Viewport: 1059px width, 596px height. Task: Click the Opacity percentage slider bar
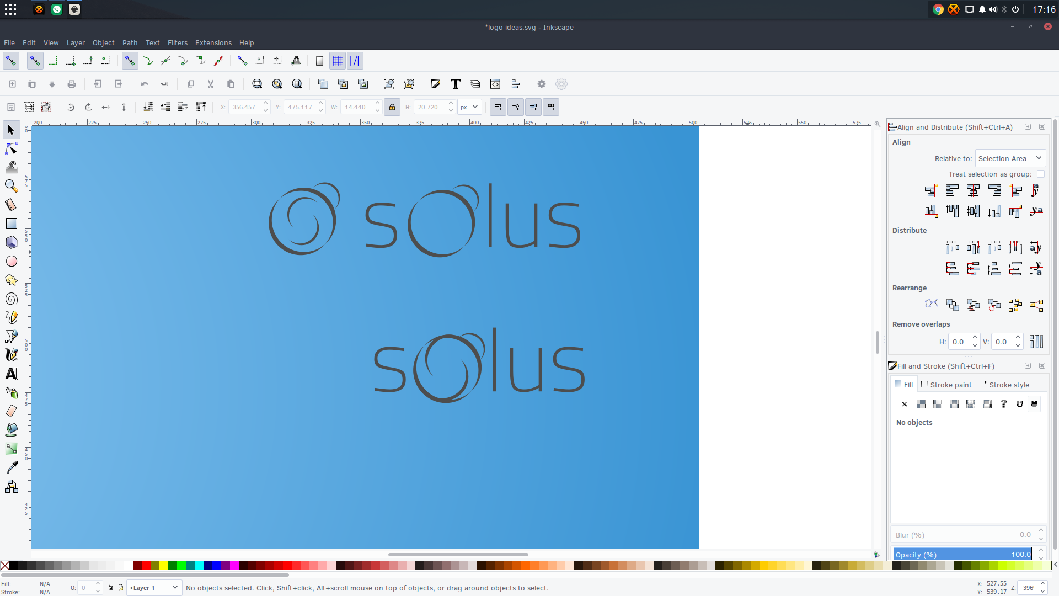[x=962, y=555]
